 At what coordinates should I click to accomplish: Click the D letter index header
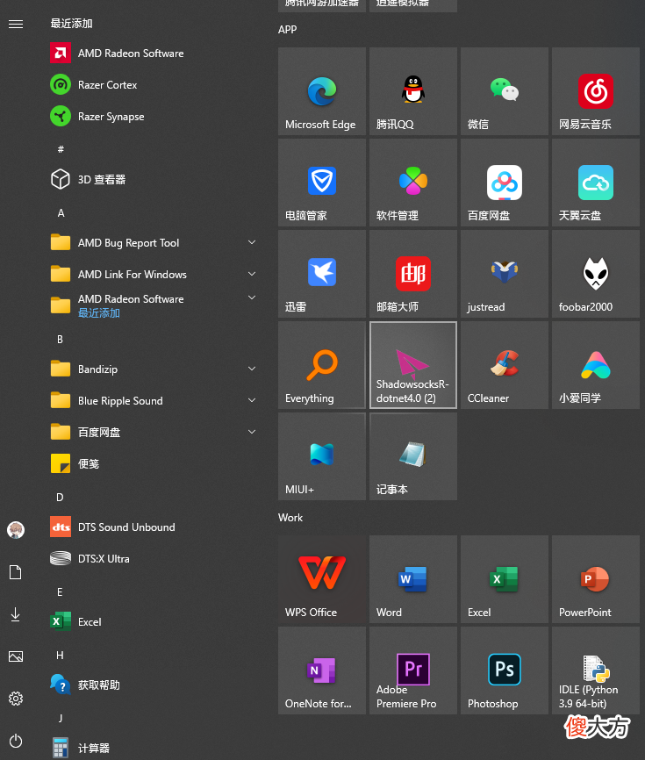tap(60, 498)
